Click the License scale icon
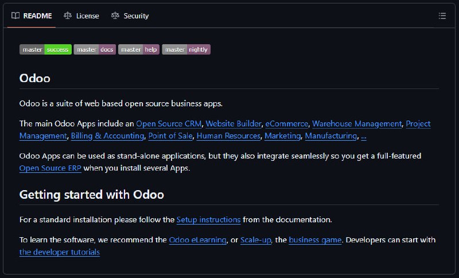 [68, 16]
